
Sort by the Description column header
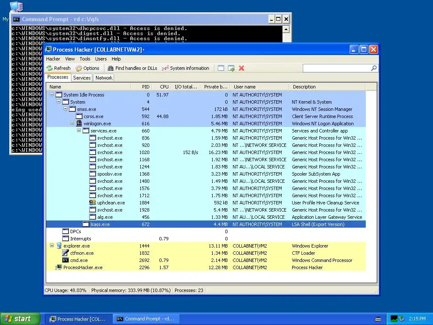point(327,87)
